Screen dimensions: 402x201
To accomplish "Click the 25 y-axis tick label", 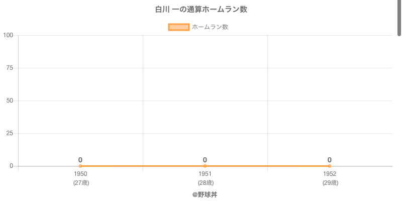I will (x=10, y=133).
